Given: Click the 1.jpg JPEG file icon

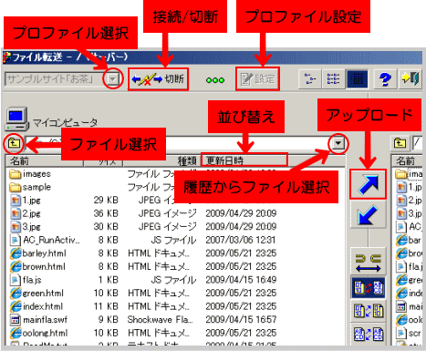Looking at the screenshot, I should (16, 201).
